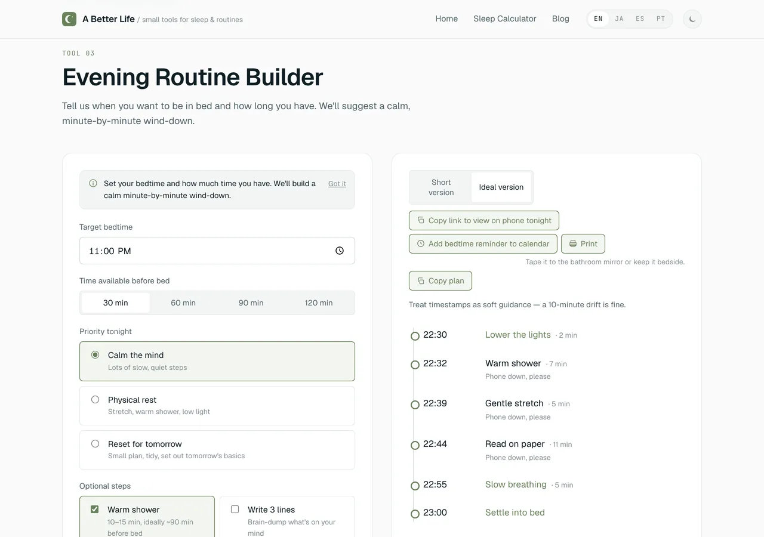Dismiss the hint with Got it
The width and height of the screenshot is (764, 537).
(x=337, y=184)
